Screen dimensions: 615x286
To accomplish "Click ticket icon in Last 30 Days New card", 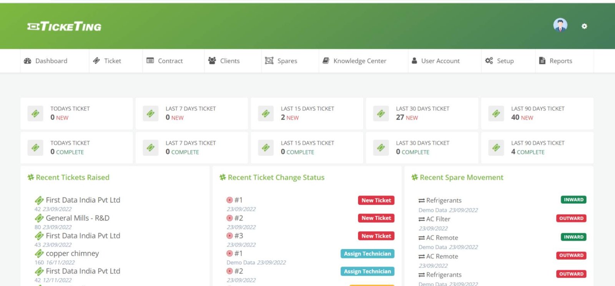I will pos(381,113).
